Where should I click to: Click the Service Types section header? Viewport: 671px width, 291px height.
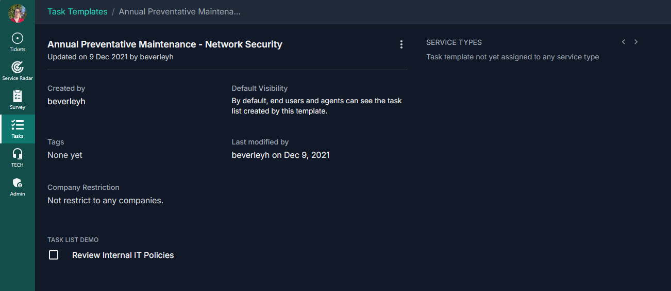pyautogui.click(x=454, y=42)
